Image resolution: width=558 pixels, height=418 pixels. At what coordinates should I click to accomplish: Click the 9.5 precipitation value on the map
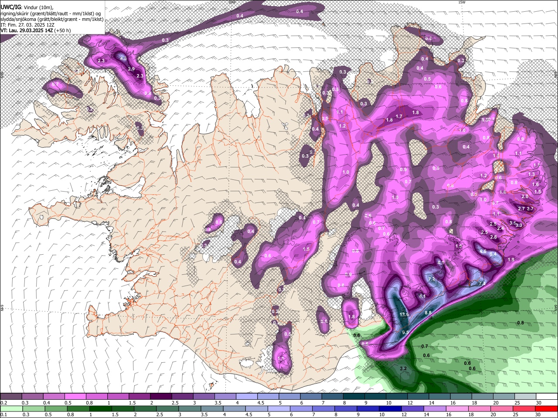(x=405, y=332)
